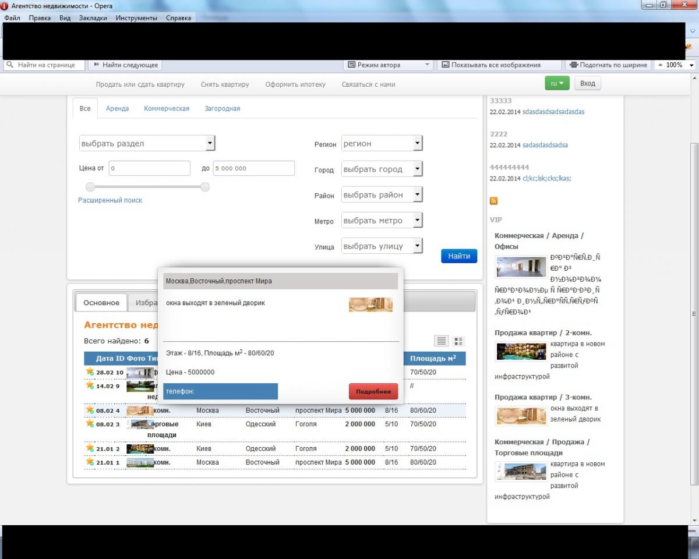This screenshot has height=559, width=699.
Task: Open the Закладки menu
Action: 93,18
